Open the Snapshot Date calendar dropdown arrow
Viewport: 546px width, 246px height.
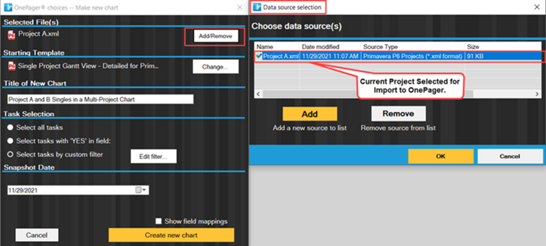(145, 190)
